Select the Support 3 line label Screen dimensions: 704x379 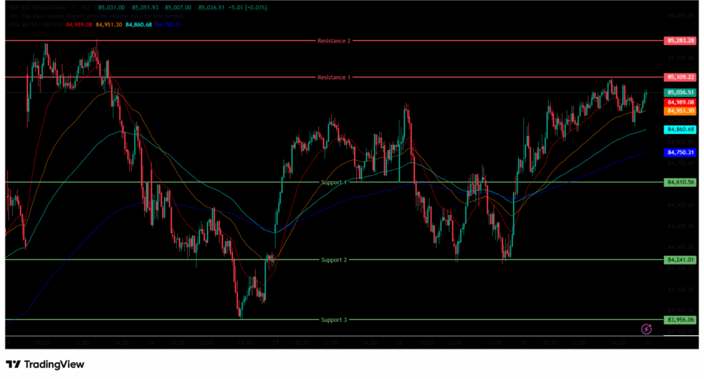pyautogui.click(x=334, y=320)
